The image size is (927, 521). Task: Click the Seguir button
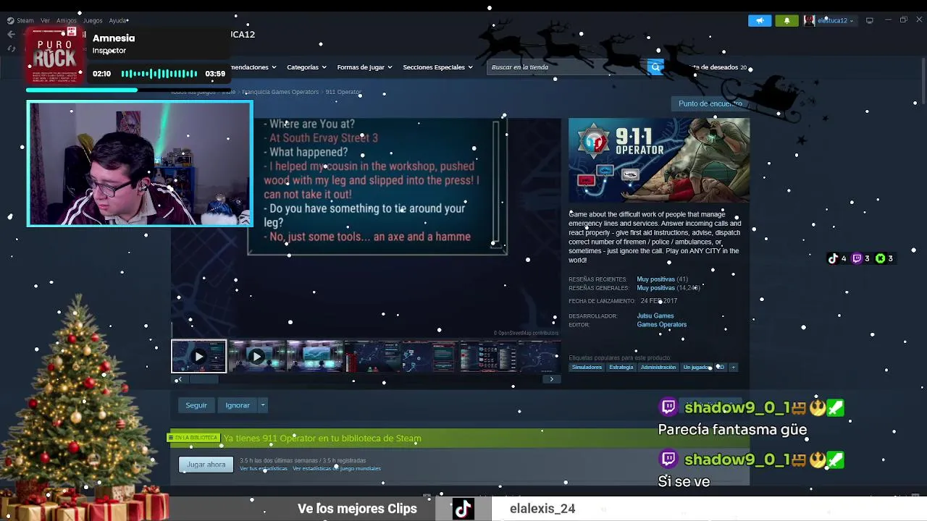point(196,405)
